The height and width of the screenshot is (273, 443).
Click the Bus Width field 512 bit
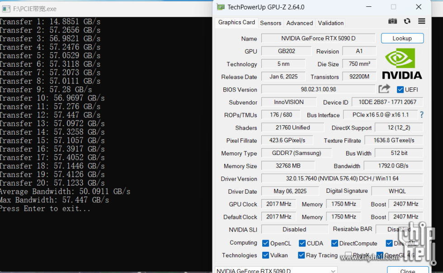(399, 153)
